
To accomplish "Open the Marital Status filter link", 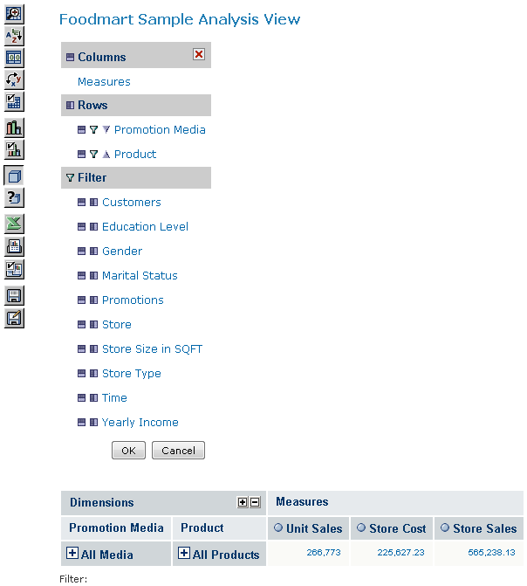I will (140, 275).
